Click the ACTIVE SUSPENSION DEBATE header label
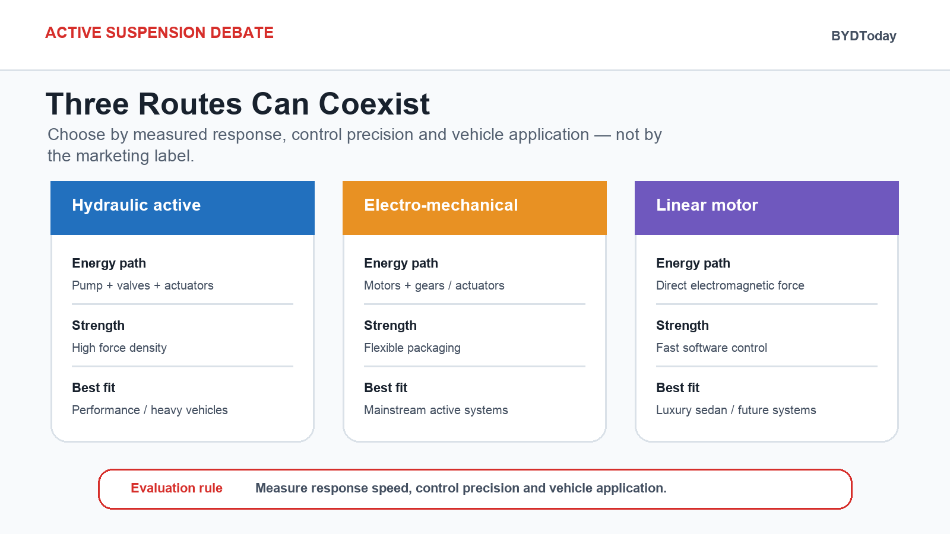950x534 pixels. (159, 33)
